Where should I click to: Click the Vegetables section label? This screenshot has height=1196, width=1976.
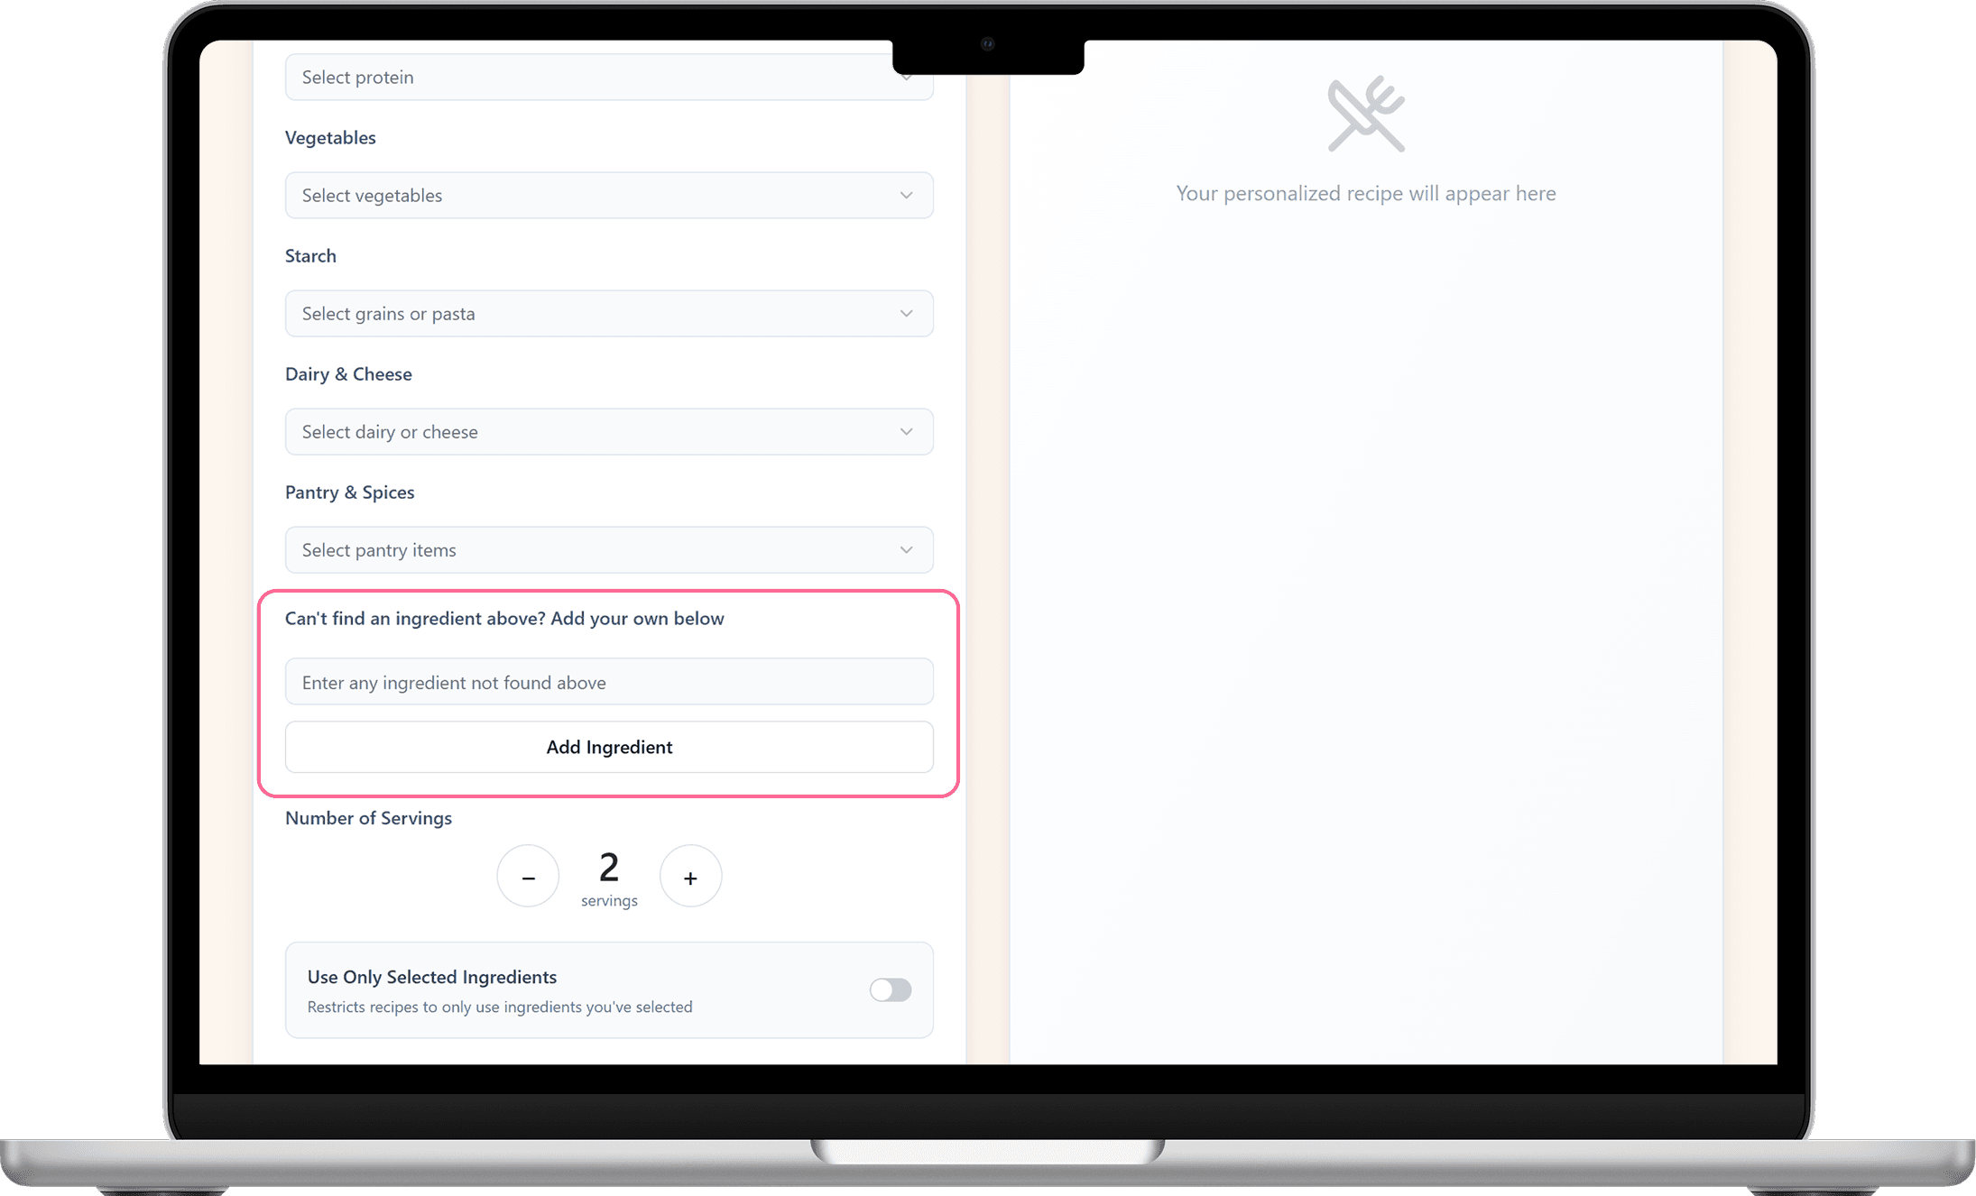[x=330, y=138]
